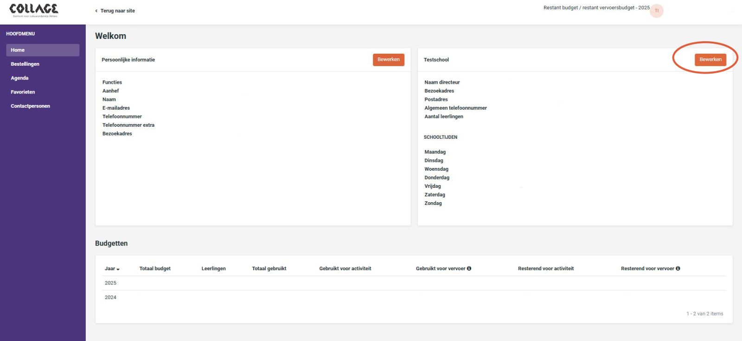Click the 1 - 2 van 2 items pager text
This screenshot has height=341, width=742.
[x=704, y=314]
